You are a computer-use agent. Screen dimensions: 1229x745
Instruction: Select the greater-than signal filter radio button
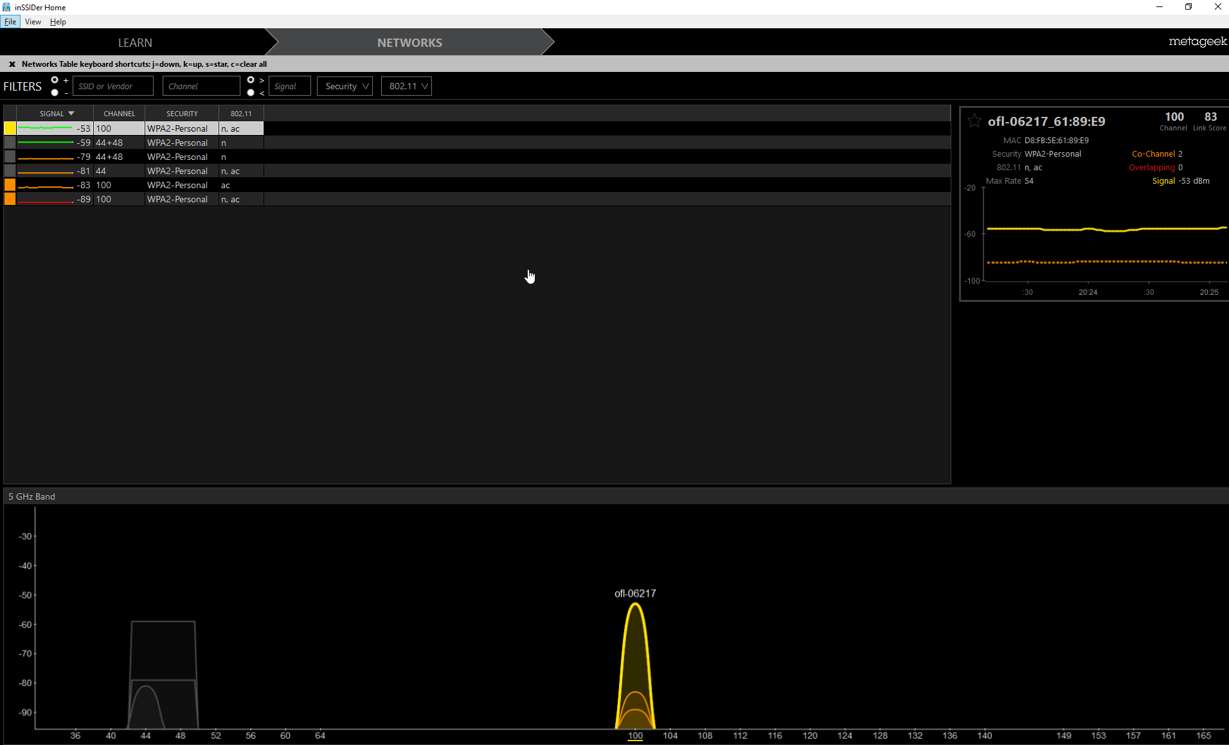(251, 80)
